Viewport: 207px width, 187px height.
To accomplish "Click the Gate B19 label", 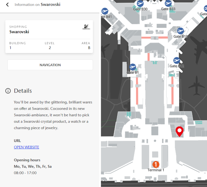I will coord(181,36).
